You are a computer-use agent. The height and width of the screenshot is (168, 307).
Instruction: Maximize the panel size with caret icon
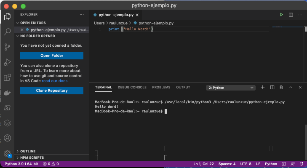coord(291,87)
